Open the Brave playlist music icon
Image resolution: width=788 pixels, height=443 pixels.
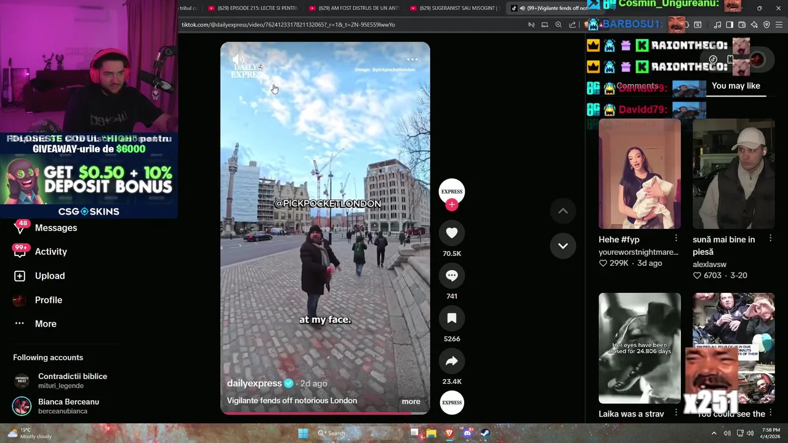pos(717,25)
